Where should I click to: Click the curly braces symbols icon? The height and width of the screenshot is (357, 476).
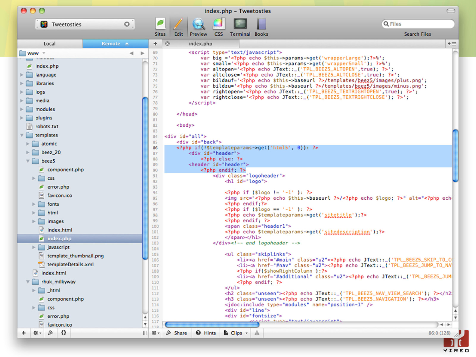(64, 333)
